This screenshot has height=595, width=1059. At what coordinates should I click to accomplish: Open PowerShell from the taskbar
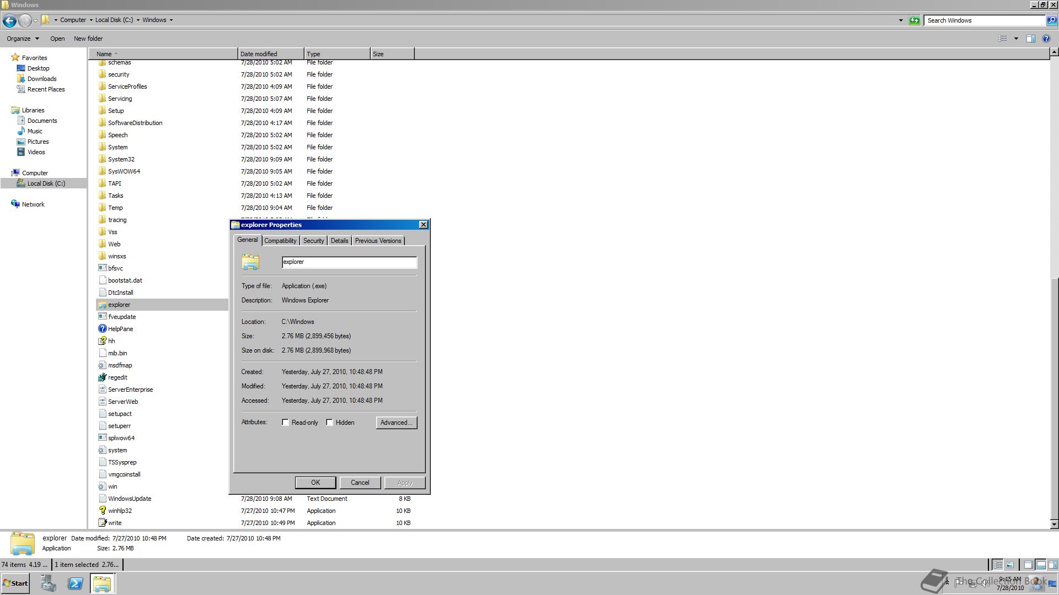pyautogui.click(x=76, y=583)
